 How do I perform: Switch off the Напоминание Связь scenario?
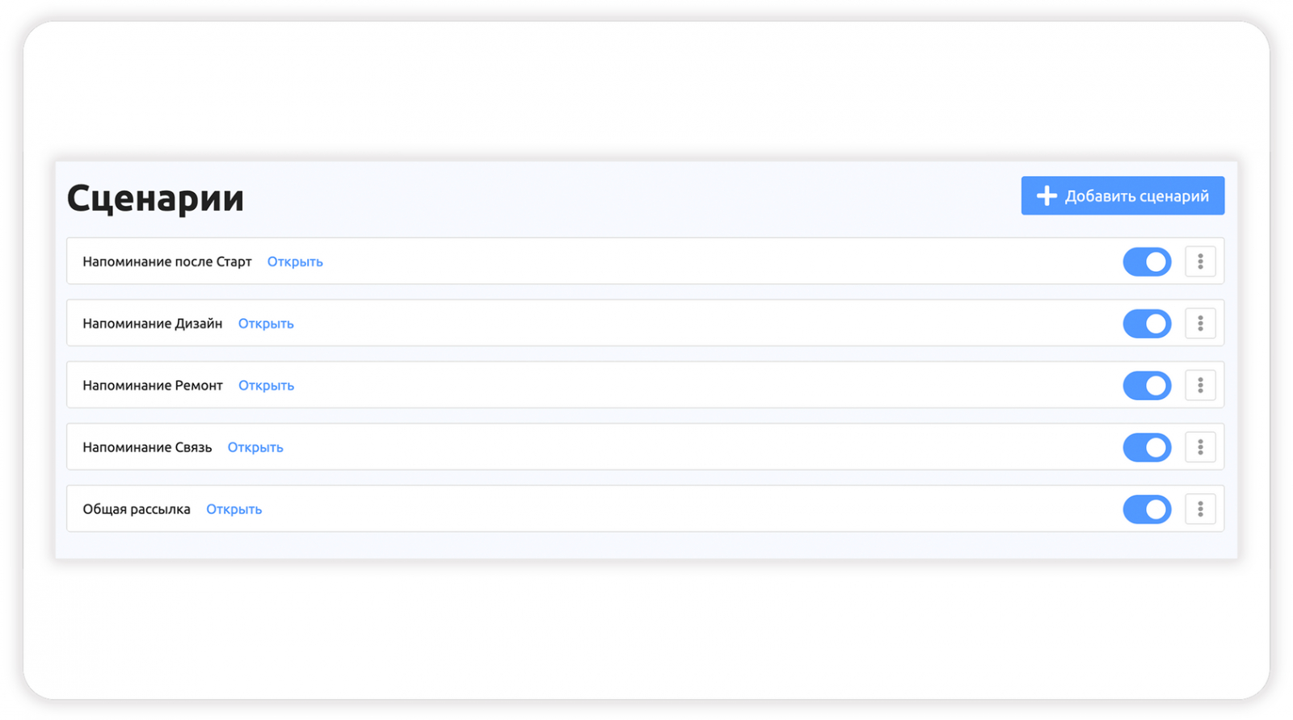(x=1147, y=447)
